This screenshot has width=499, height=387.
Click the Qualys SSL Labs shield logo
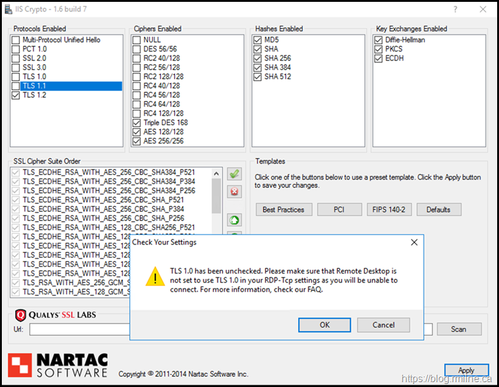point(20,316)
